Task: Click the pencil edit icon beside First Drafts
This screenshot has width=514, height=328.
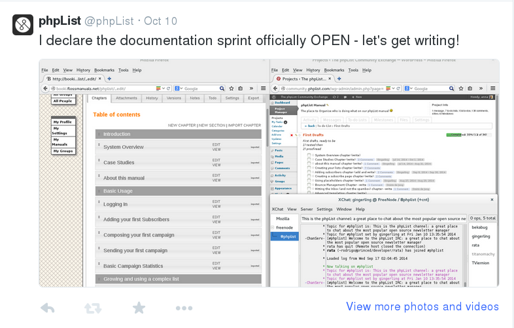Action: [296, 135]
